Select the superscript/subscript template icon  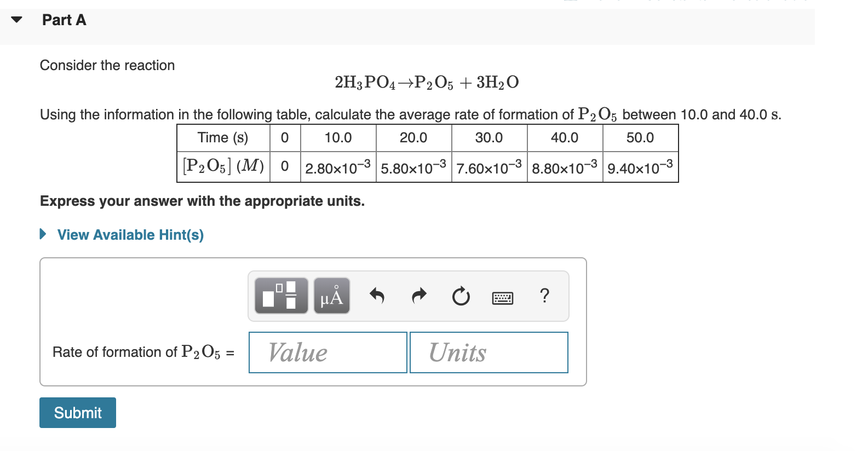click(x=281, y=296)
